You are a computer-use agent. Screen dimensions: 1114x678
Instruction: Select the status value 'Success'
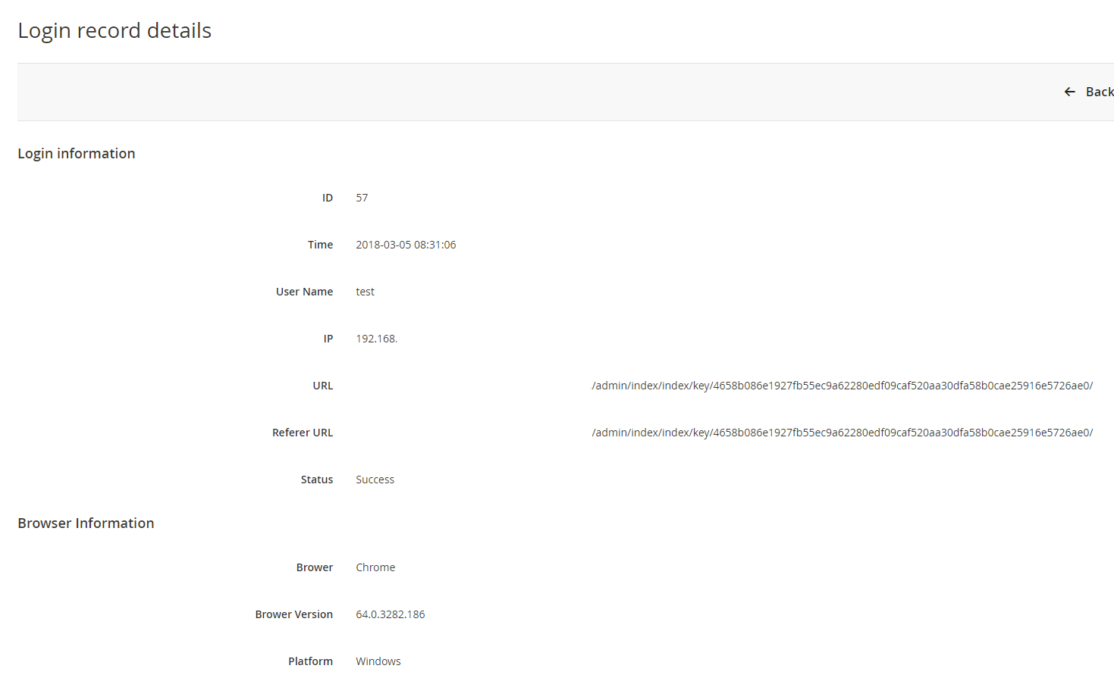point(375,480)
